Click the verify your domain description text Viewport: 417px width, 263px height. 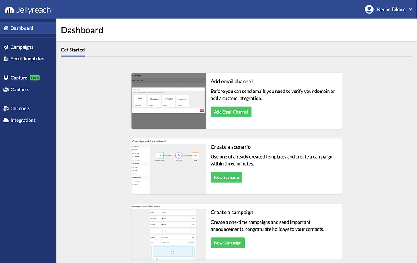click(273, 95)
